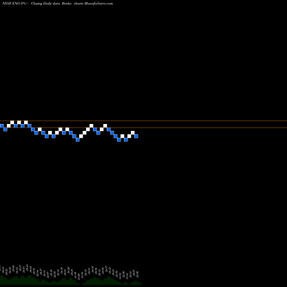Click the 'NYSE ENO' chart title text

(11, 3)
